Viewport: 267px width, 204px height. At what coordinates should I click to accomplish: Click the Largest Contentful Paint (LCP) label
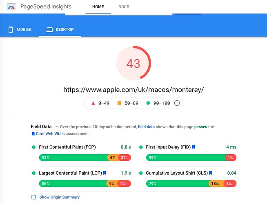[x=70, y=173]
